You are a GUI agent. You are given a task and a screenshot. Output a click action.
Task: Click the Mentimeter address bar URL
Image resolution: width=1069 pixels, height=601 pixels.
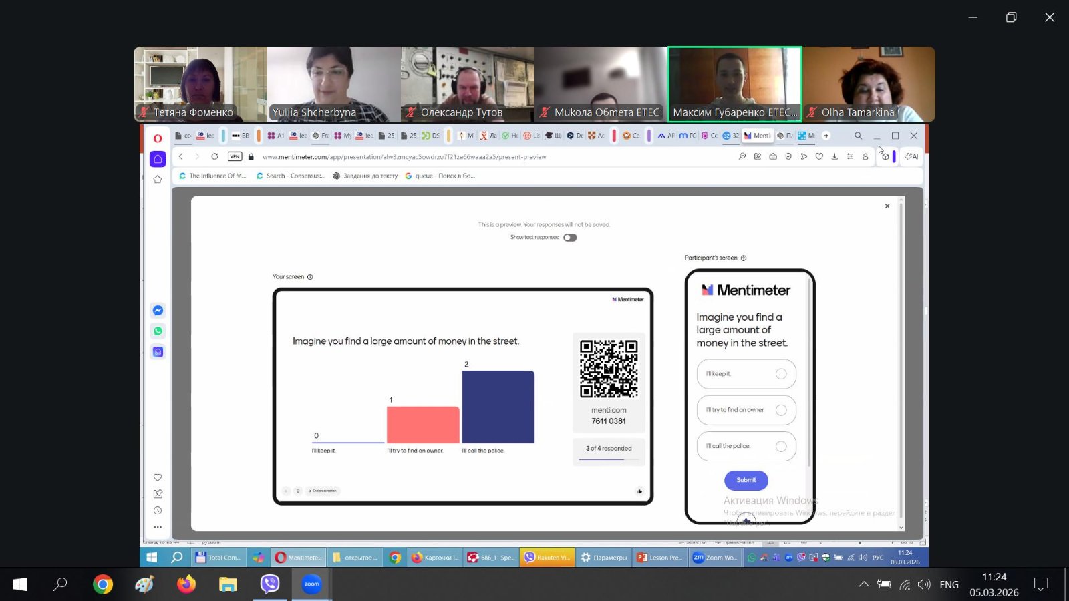click(404, 157)
